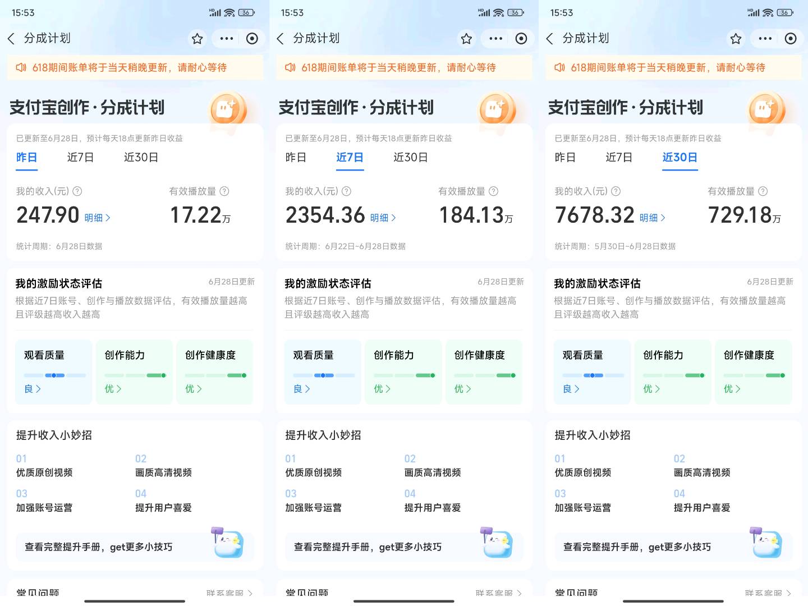
Task: Open 明细 link beside 247.90
Action: [x=98, y=218]
